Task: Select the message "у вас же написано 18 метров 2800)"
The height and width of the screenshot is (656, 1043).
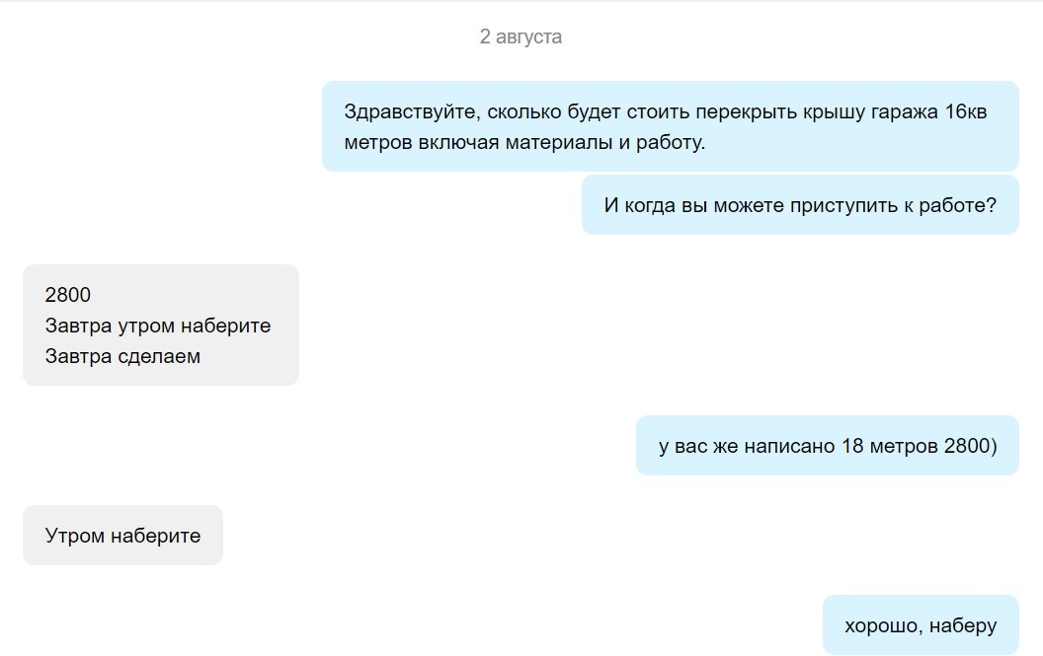Action: [827, 446]
